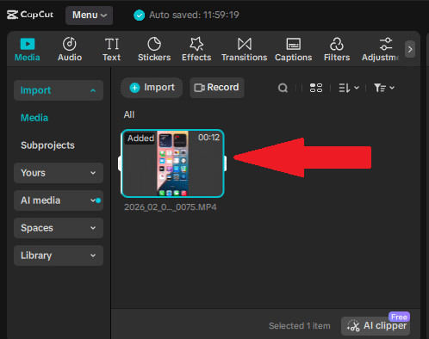Launch the AI clipper tool
The width and height of the screenshot is (429, 339).
tap(376, 326)
